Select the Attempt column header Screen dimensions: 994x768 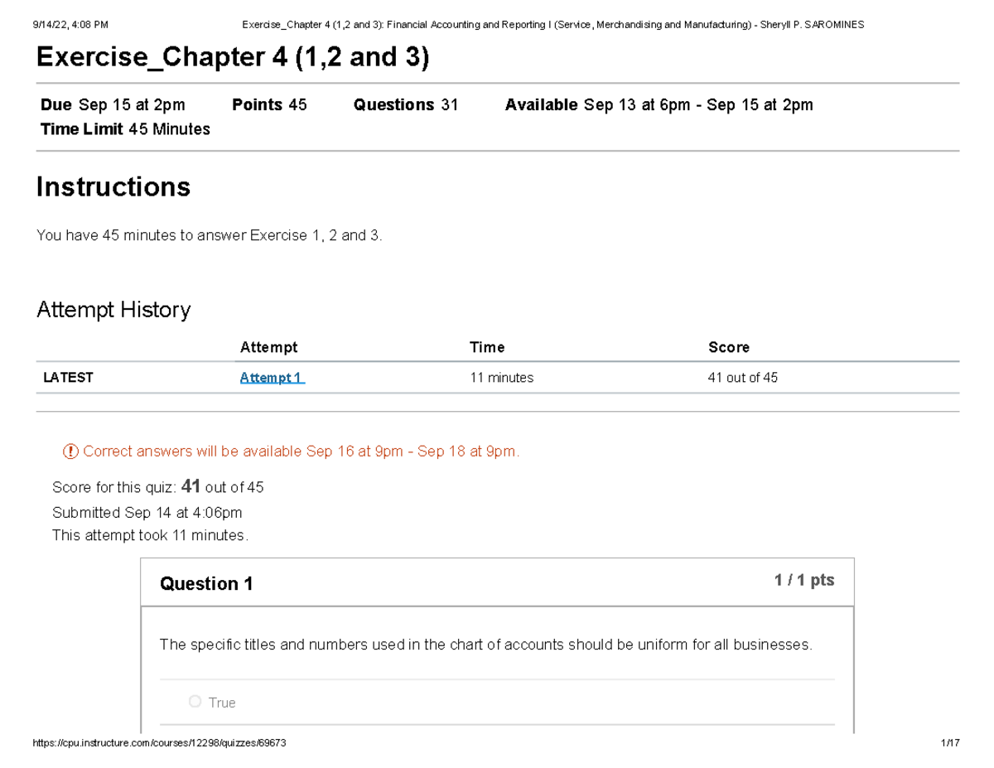(268, 347)
